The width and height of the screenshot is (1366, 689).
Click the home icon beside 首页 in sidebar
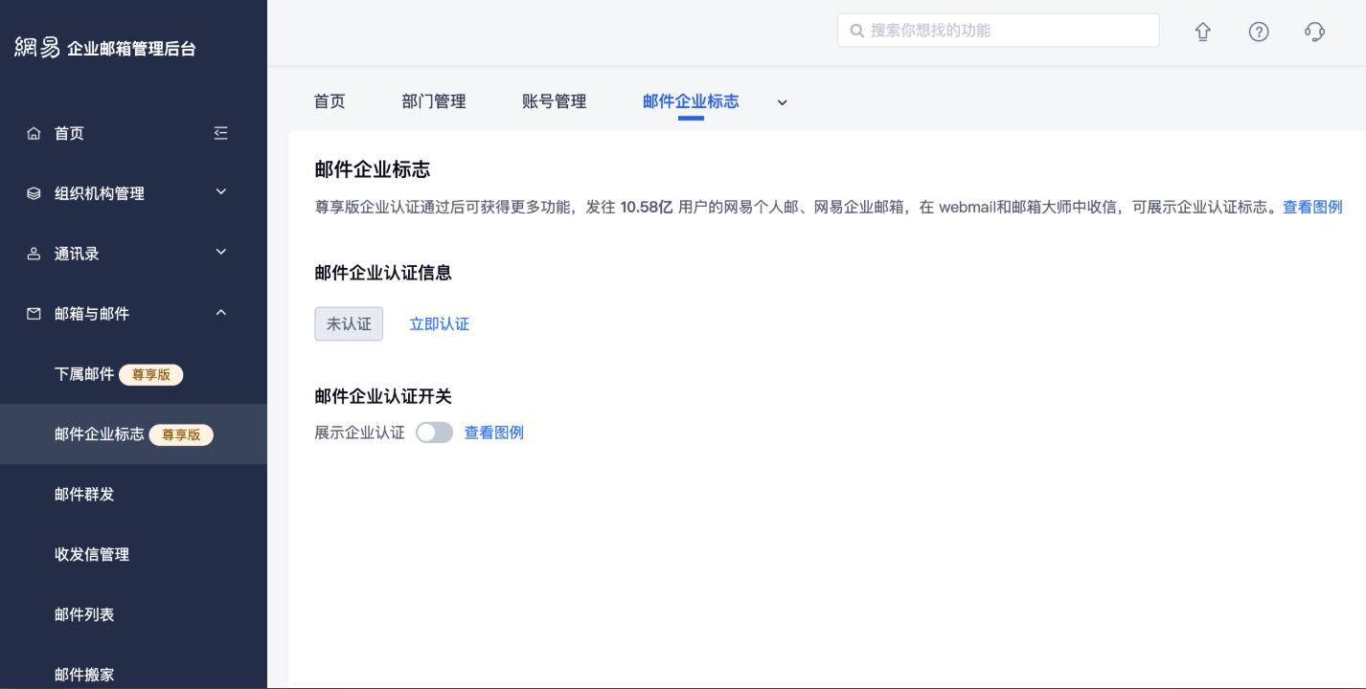pos(34,134)
